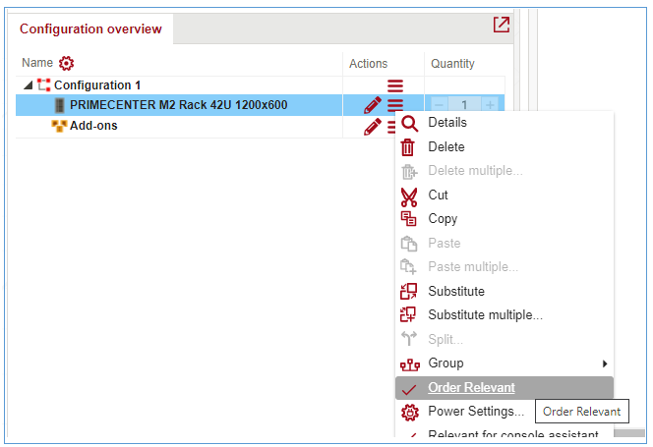Screen dimensions: 653x447
Task: Open the hamburger menu for Configuration 1
Action: [x=395, y=85]
